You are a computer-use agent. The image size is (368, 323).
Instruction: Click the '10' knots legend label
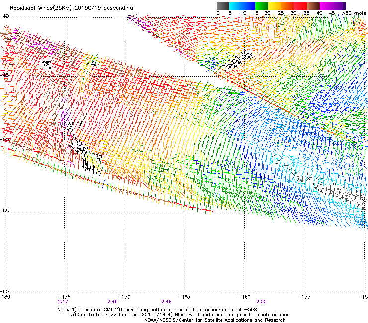pos(243,13)
